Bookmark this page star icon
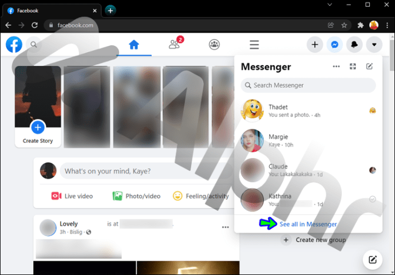395x275 pixels. pos(344,25)
